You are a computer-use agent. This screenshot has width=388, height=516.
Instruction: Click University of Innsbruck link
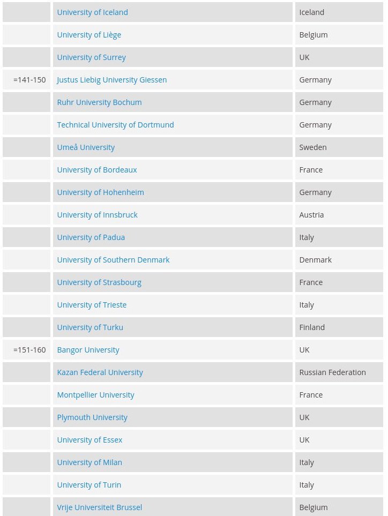point(97,215)
